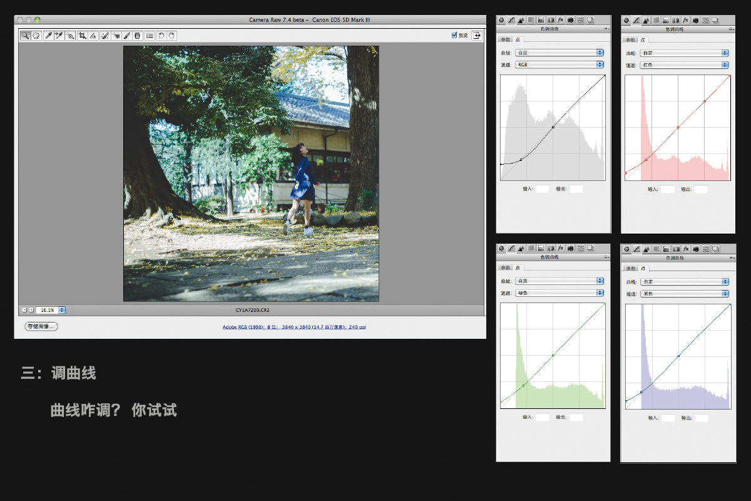Click the zoom out minus button
This screenshot has height=501, width=751.
[x=24, y=310]
